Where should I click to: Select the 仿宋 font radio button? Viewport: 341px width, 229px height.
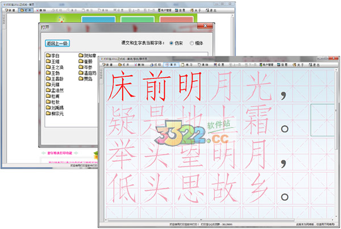171,43
